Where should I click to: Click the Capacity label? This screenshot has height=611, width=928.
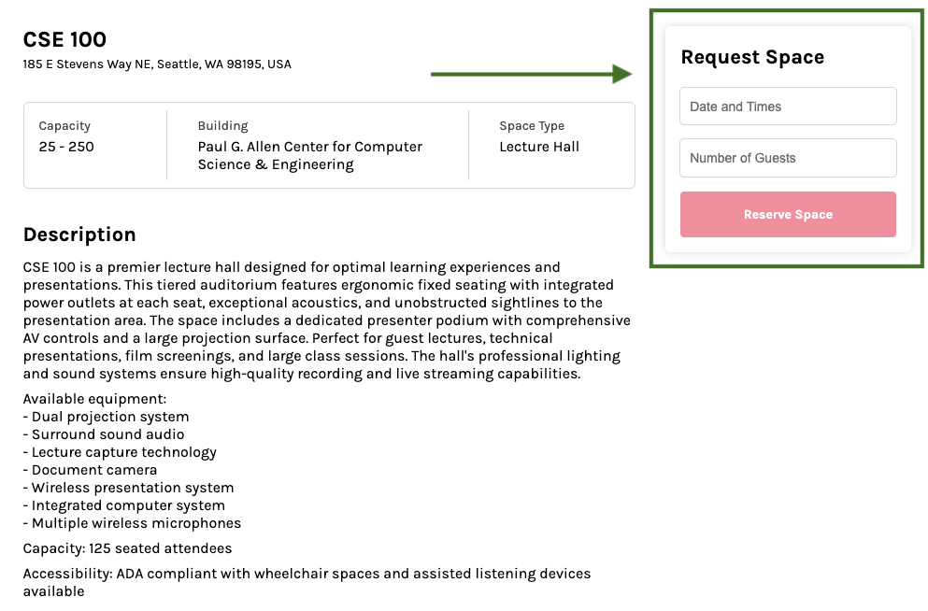(64, 125)
